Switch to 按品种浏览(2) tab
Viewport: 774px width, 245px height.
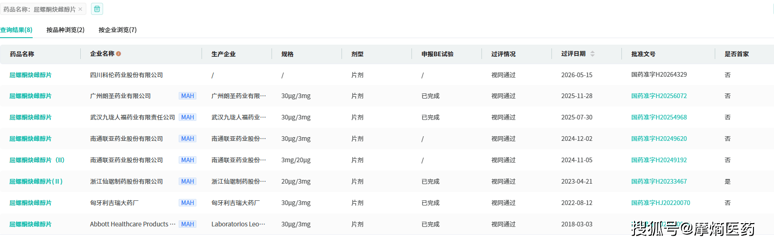65,30
